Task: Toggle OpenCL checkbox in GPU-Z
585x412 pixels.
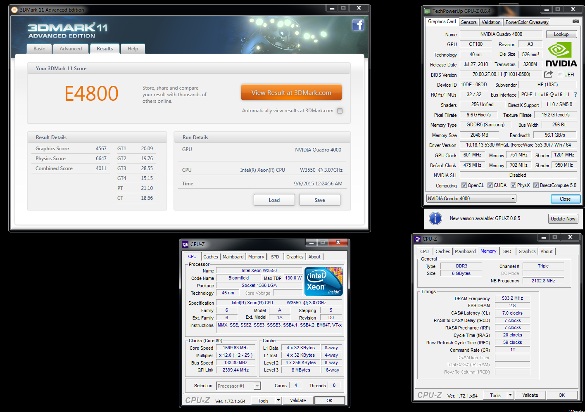Action: [x=464, y=185]
